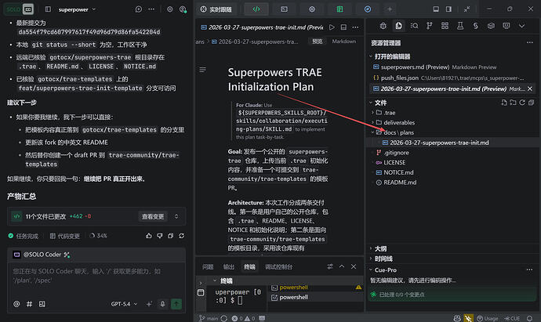
Task: Add a new tool tab
Action: point(390,9)
